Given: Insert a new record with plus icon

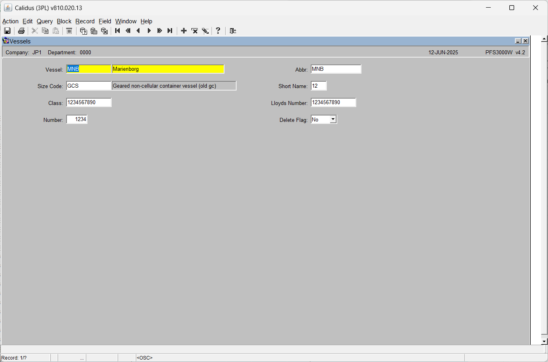Looking at the screenshot, I should (x=184, y=31).
